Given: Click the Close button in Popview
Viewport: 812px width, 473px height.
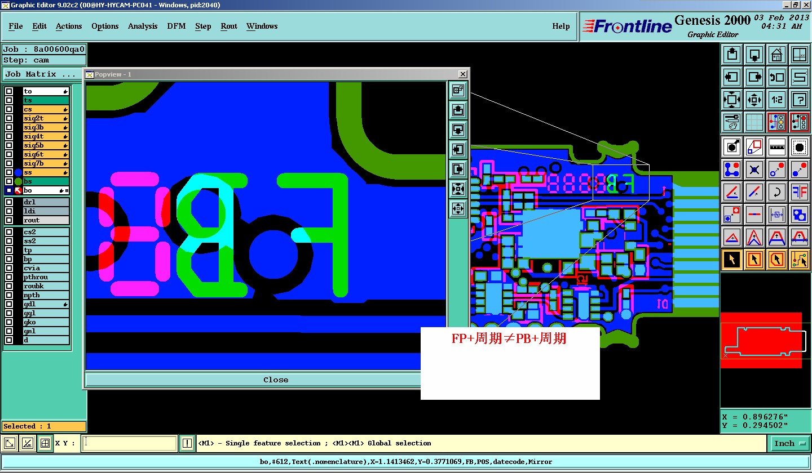Looking at the screenshot, I should 276,380.
